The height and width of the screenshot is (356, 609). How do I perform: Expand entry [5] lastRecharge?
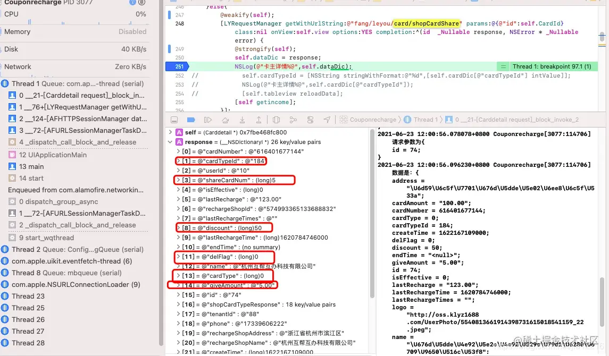pos(178,199)
